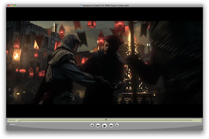Zoom the window with green button
Image resolution: width=209 pixels, height=139 pixels.
click(x=15, y=6)
